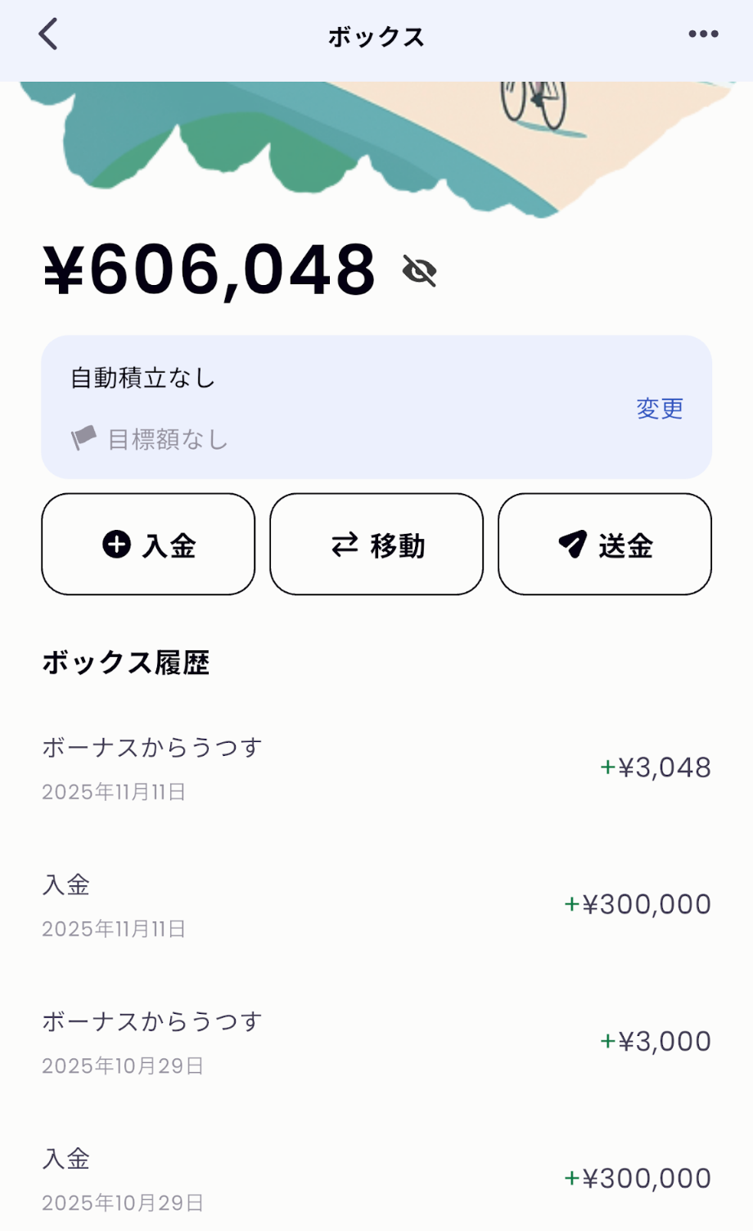Open the +¥3,000 bonus transfer entry
The image size is (753, 1231).
376,1042
